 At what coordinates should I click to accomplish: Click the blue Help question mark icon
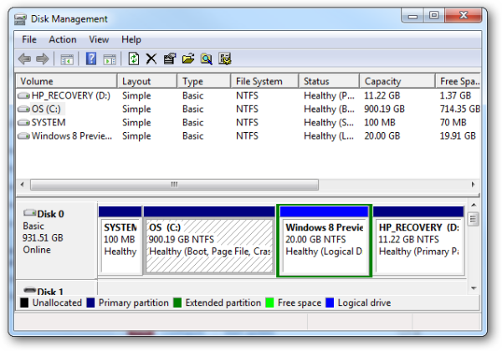point(91,58)
